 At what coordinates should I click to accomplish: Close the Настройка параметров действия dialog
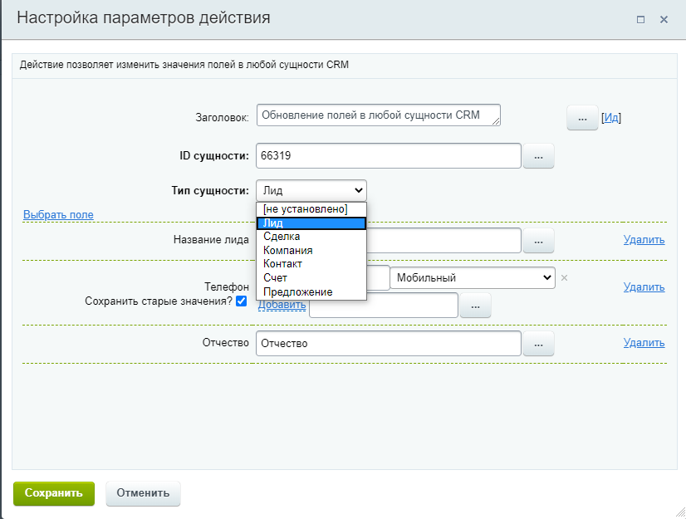coord(664,19)
